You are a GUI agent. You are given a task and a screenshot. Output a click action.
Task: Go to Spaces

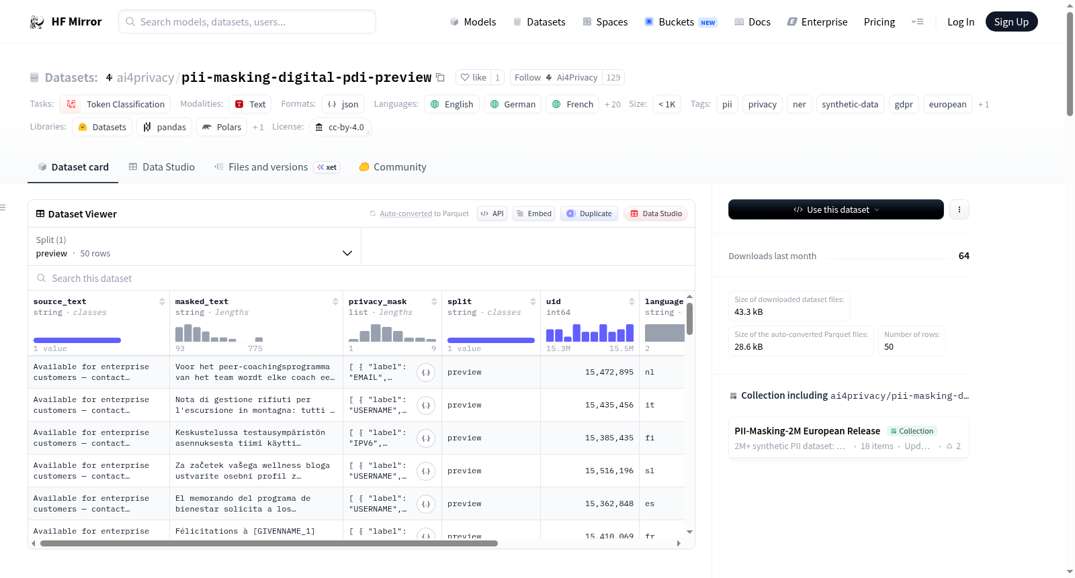(x=605, y=22)
